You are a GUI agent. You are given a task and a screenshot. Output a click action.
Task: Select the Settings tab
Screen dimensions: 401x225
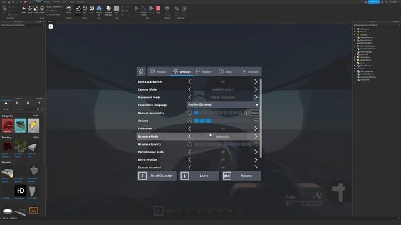point(182,72)
